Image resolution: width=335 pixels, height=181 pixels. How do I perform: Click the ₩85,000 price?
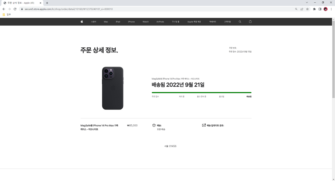tap(132, 125)
